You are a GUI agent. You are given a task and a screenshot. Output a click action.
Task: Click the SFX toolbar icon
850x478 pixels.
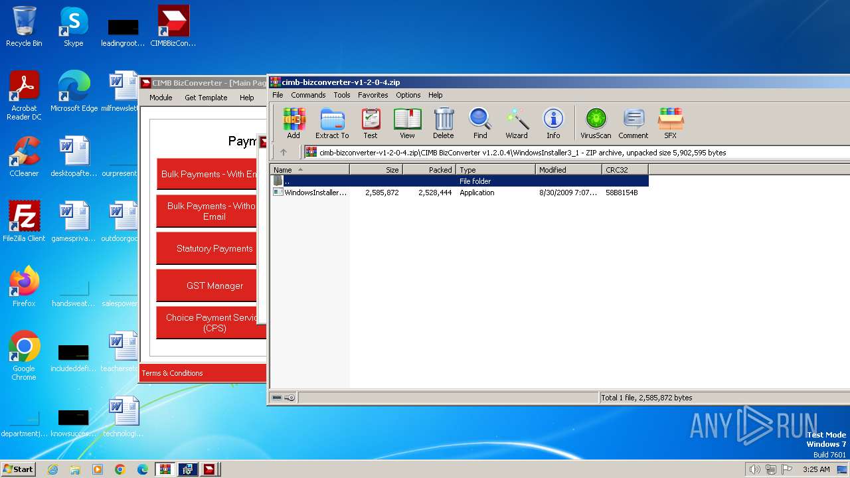click(x=671, y=124)
